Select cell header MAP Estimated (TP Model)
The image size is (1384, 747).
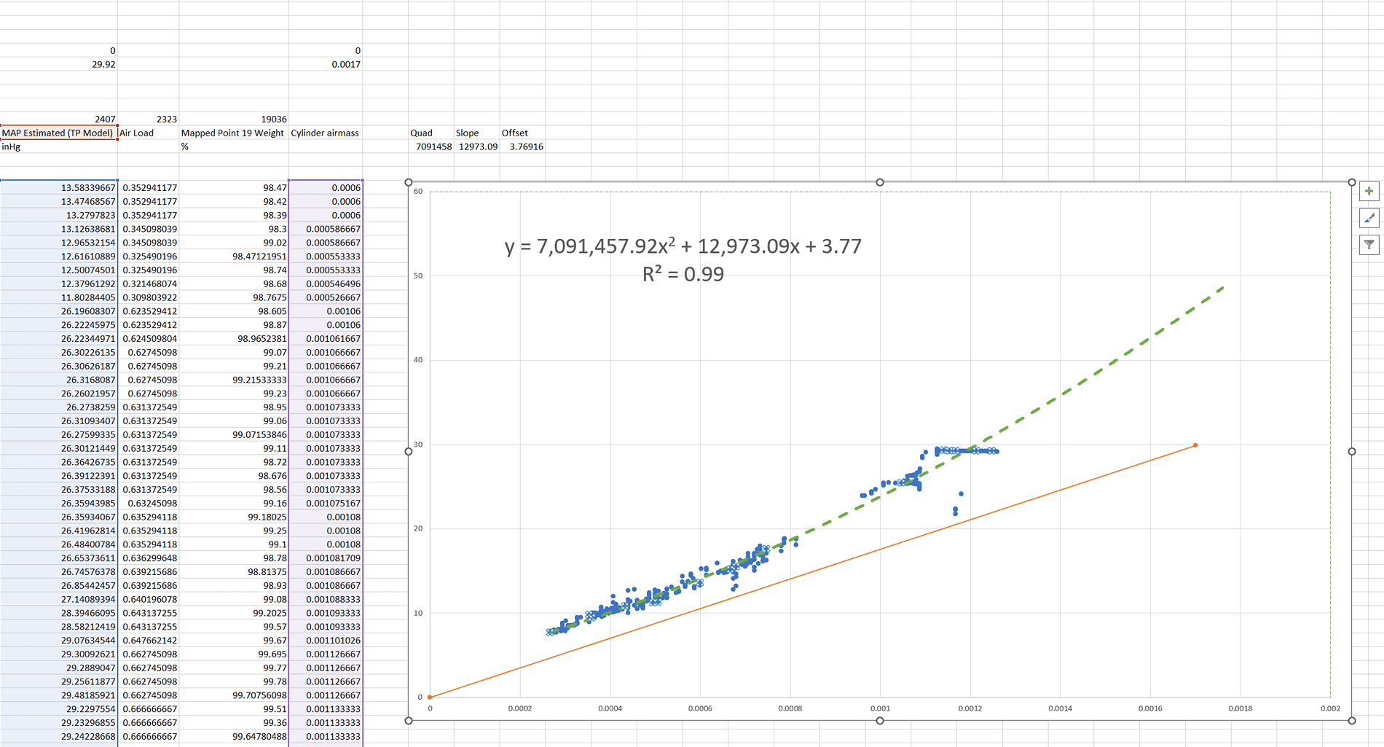pyautogui.click(x=58, y=133)
